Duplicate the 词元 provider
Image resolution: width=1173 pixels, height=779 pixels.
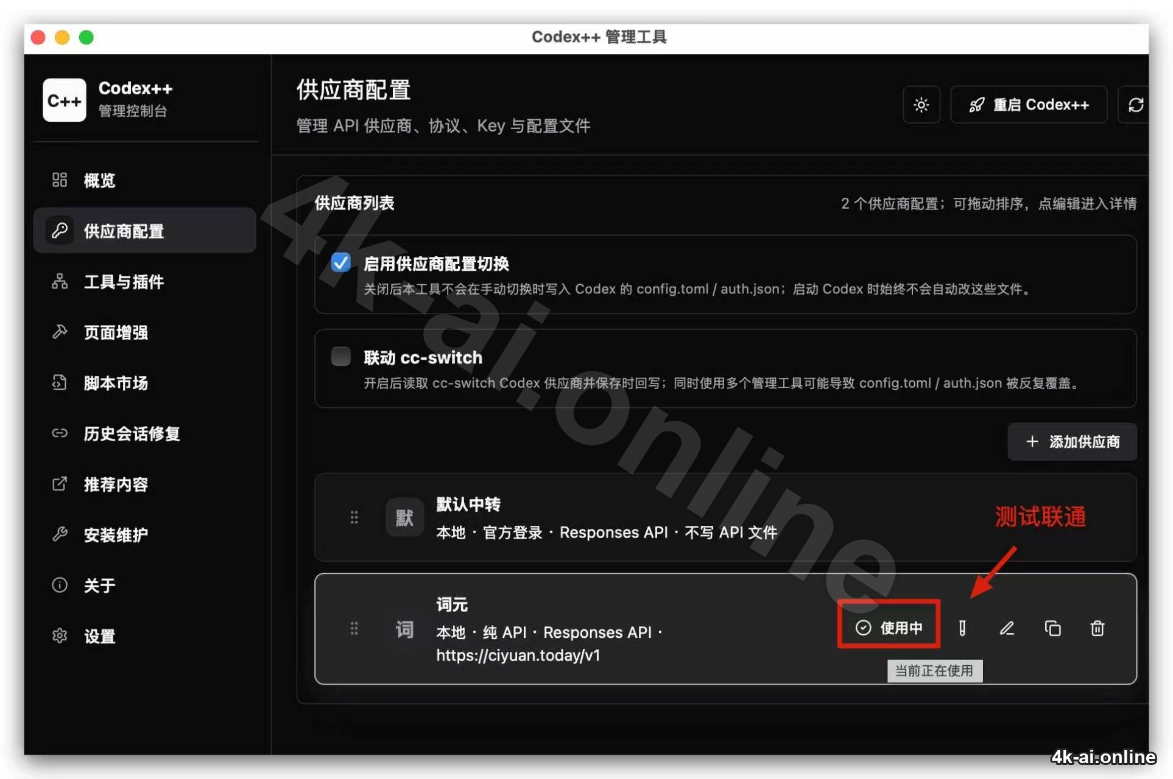(x=1052, y=628)
